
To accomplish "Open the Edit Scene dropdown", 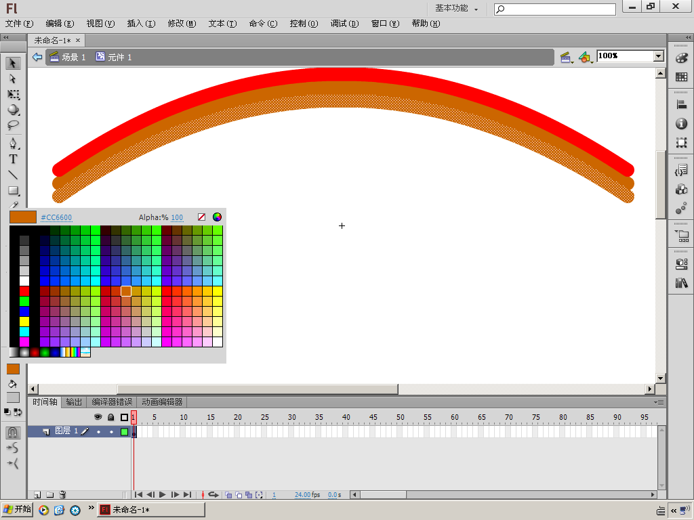I will [x=566, y=58].
